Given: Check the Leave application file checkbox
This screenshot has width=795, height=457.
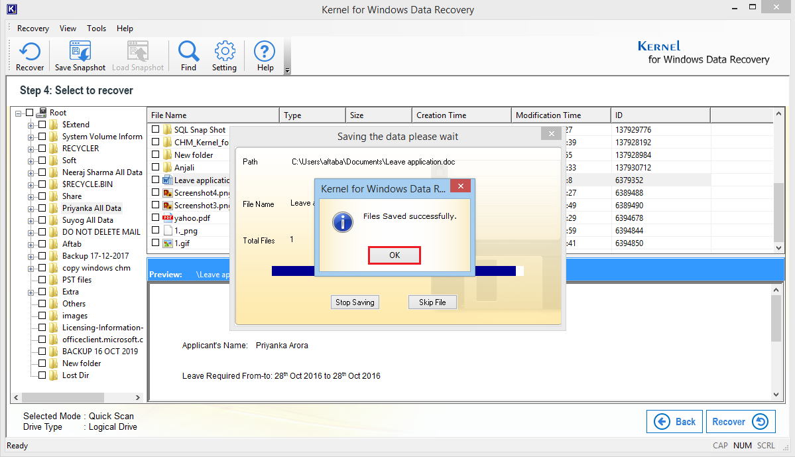Looking at the screenshot, I should [156, 180].
